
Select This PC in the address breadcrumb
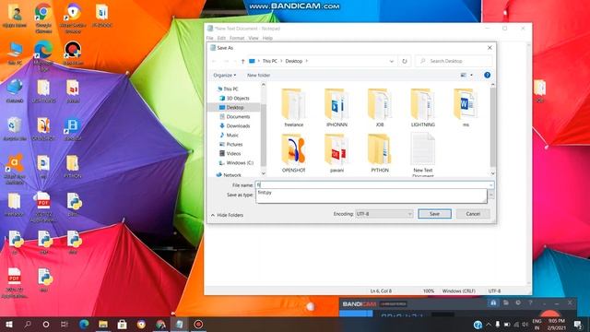[x=269, y=61]
